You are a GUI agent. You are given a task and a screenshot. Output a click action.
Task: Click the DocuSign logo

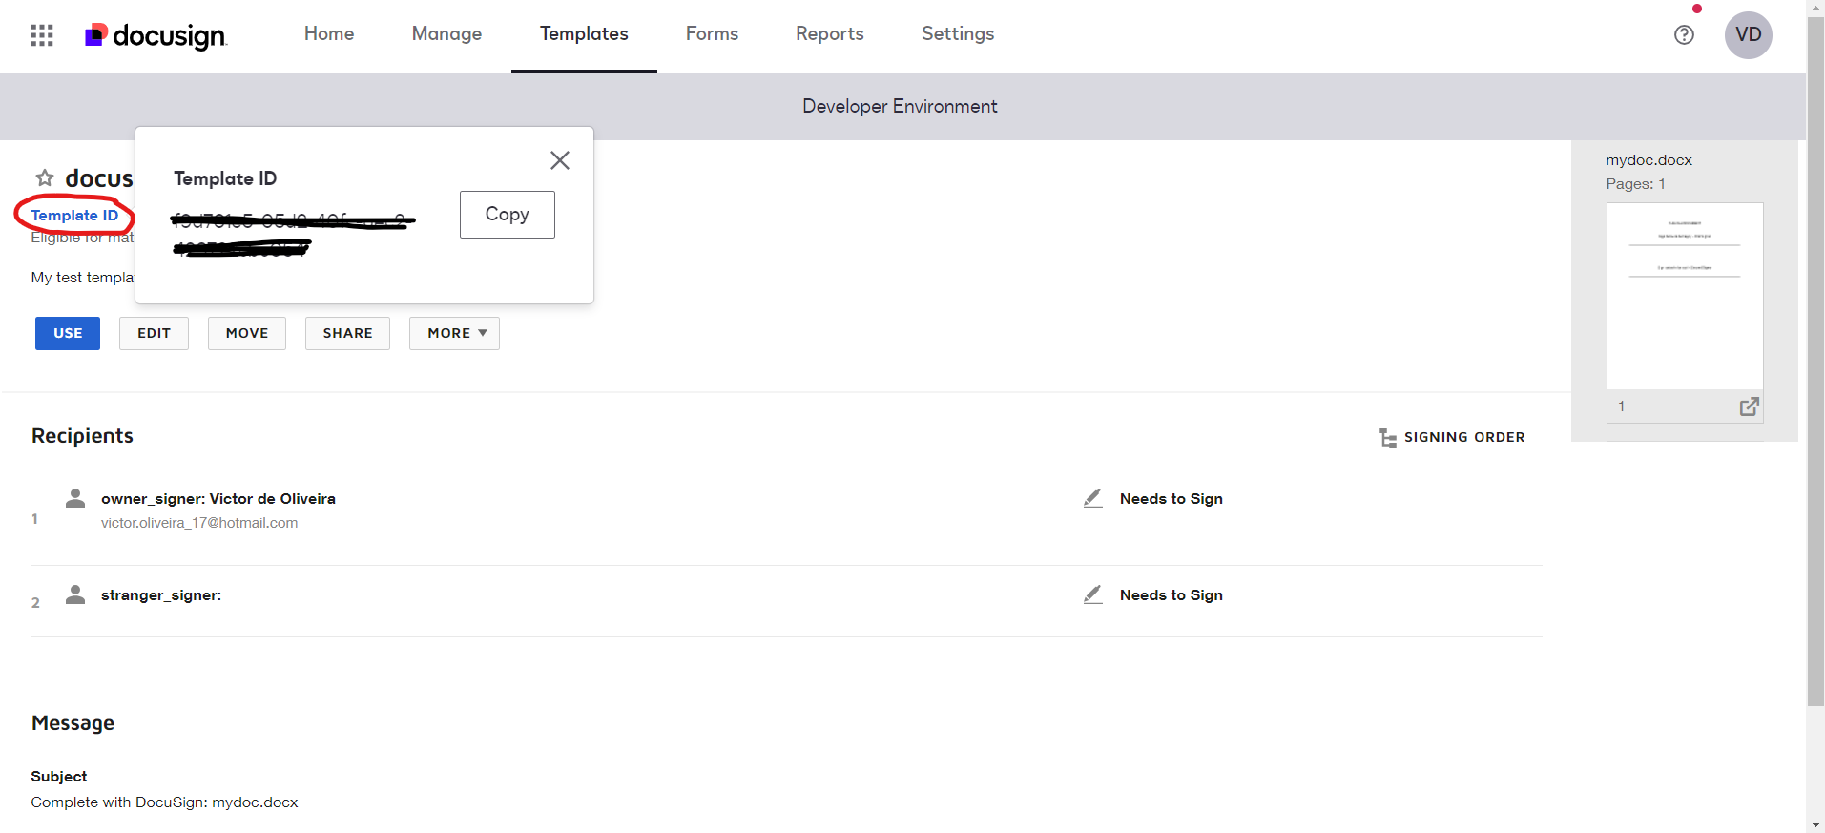(156, 35)
